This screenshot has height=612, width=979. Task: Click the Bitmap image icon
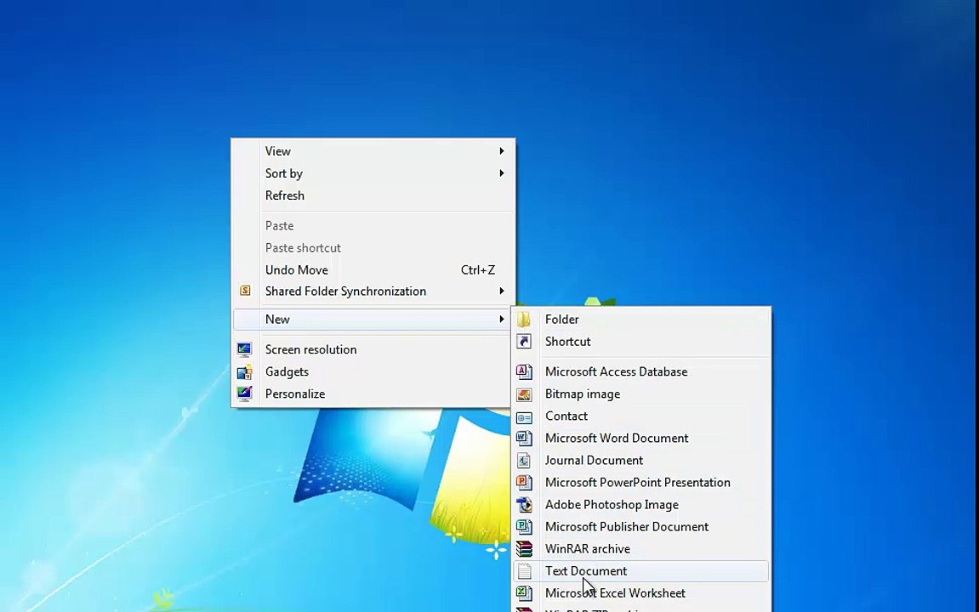coord(524,394)
